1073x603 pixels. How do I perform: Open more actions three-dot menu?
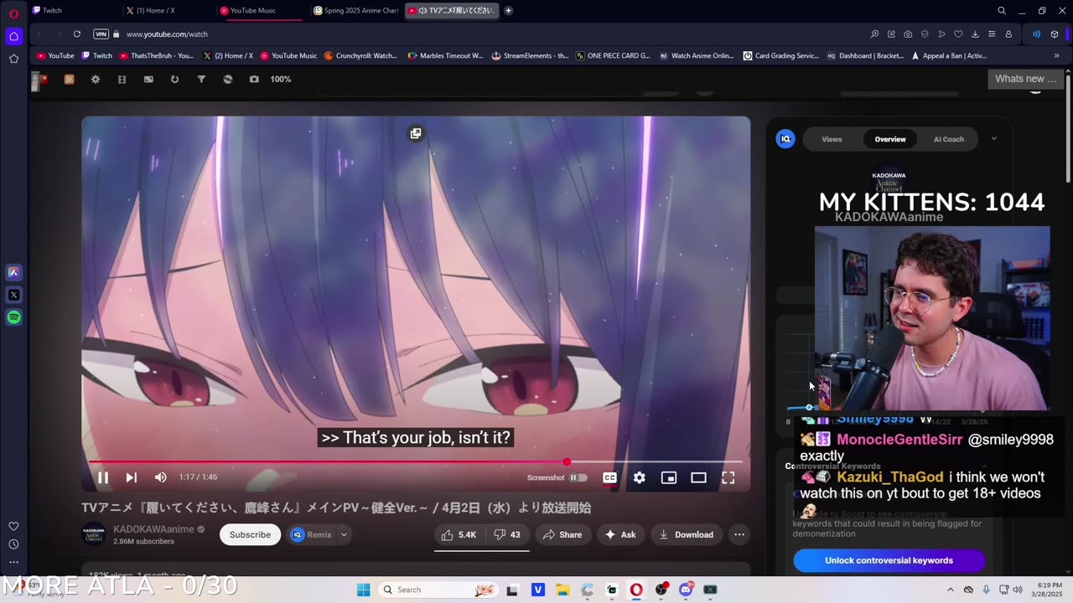click(x=739, y=534)
